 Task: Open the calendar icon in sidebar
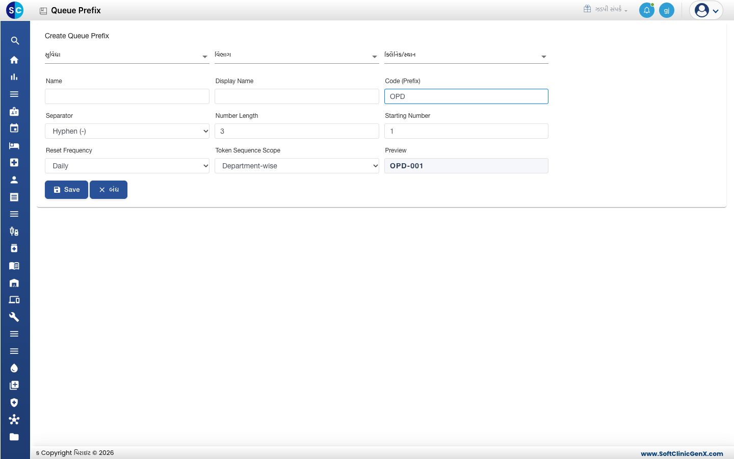14,128
